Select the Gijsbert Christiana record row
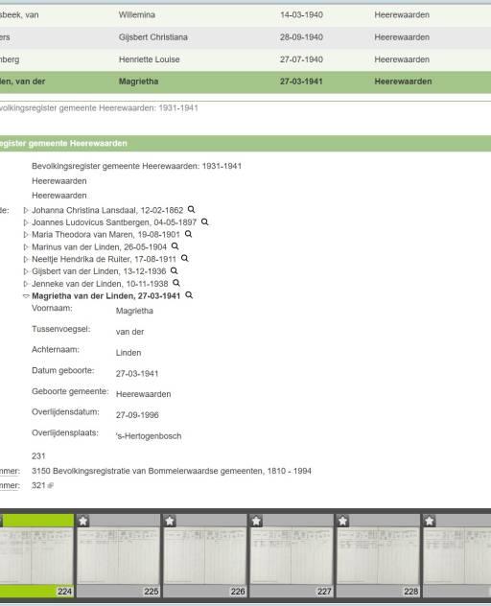Screen dimensions: 491x606 [245, 37]
